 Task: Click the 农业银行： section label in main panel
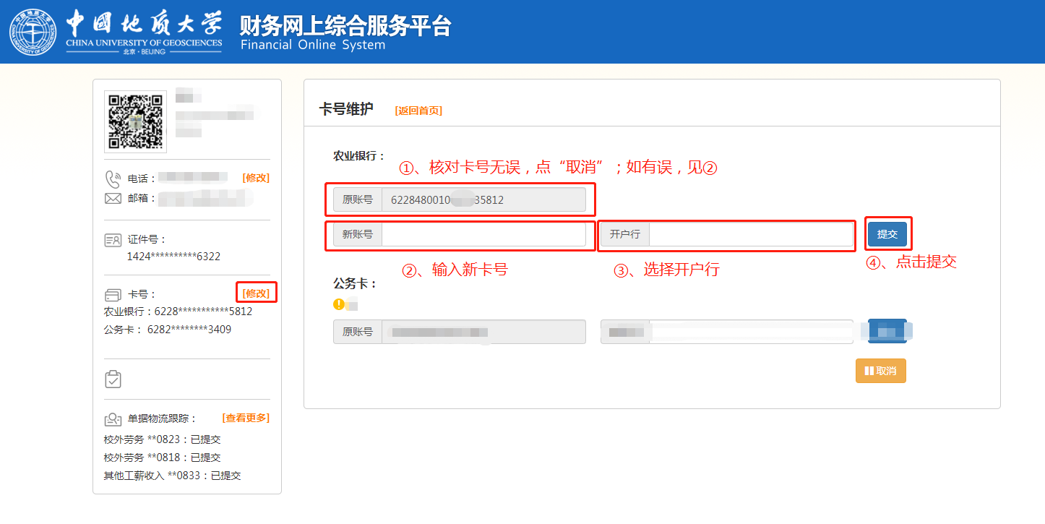[x=359, y=155]
